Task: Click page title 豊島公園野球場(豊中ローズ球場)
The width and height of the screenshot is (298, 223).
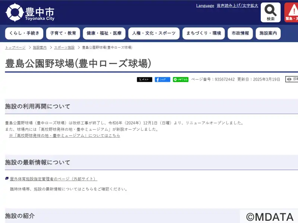Action: [x=78, y=63]
